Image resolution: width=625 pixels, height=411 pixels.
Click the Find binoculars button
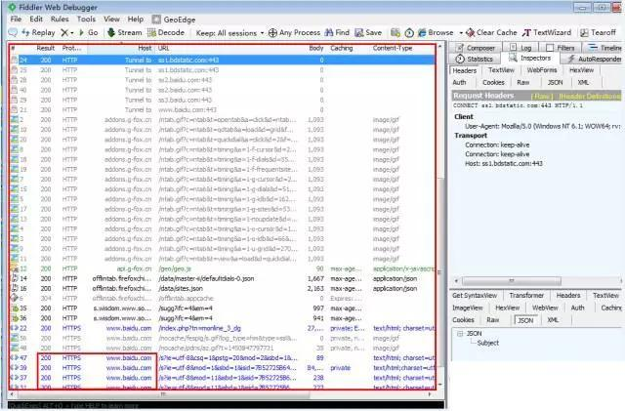pyautogui.click(x=337, y=32)
